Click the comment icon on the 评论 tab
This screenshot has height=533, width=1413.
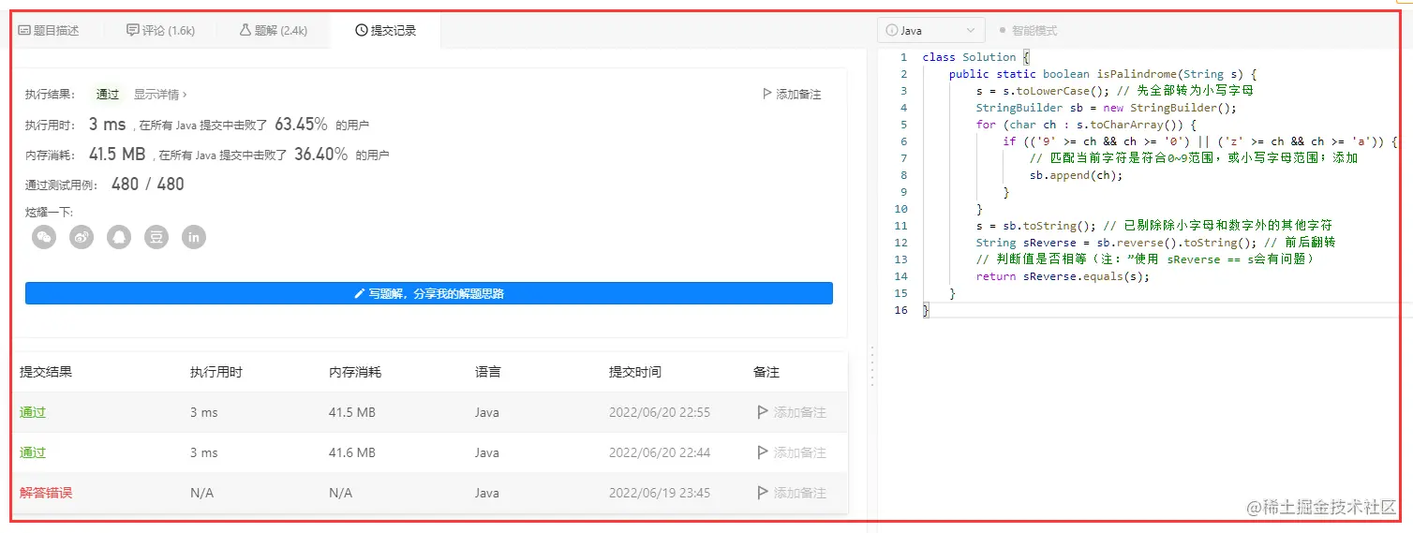[133, 30]
